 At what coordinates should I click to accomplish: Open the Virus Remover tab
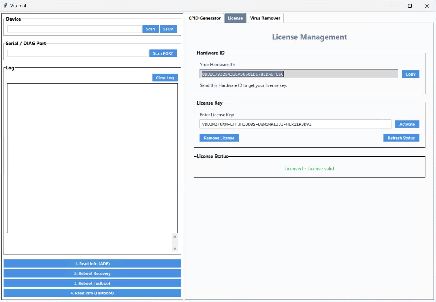[265, 18]
